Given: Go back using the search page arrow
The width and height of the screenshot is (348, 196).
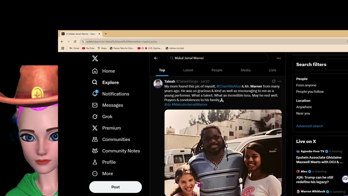Looking at the screenshot, I should coord(156,58).
